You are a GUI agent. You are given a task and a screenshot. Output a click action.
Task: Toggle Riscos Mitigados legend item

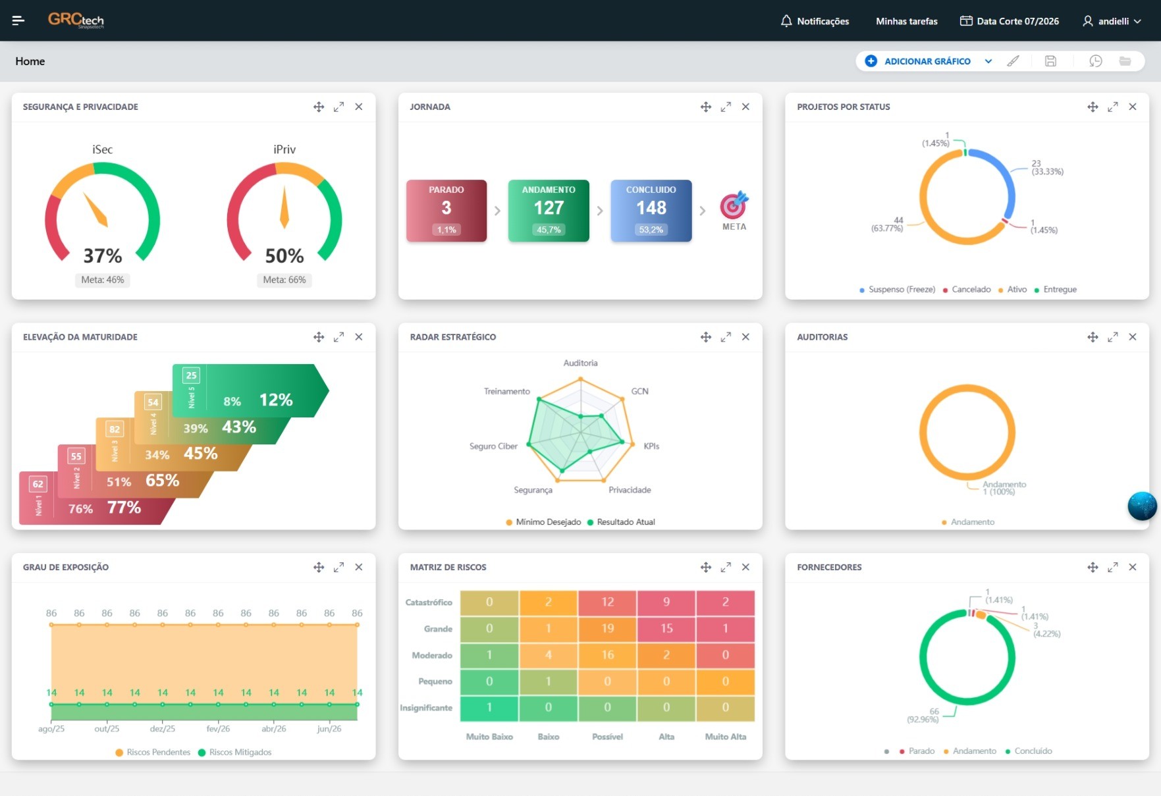point(234,753)
